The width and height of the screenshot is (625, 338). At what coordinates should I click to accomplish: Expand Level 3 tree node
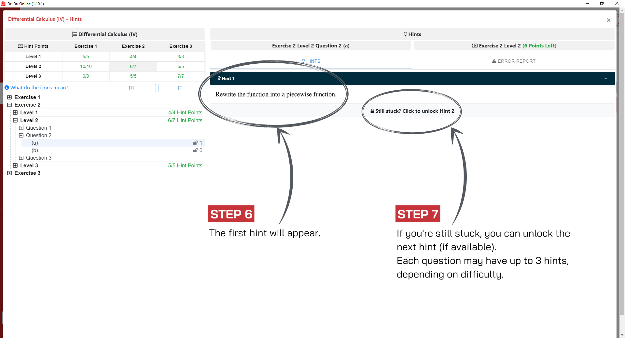(15, 165)
